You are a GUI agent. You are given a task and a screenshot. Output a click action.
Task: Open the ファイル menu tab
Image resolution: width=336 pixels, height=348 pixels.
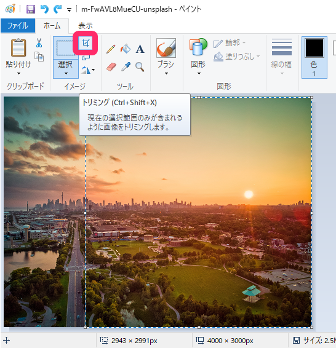point(18,26)
